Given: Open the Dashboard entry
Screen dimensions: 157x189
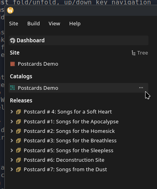Looking at the screenshot, I should pyautogui.click(x=79, y=40).
